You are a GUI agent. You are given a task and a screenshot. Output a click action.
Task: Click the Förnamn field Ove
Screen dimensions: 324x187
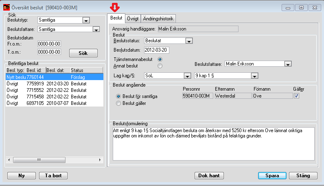pyautogui.click(x=273, y=96)
